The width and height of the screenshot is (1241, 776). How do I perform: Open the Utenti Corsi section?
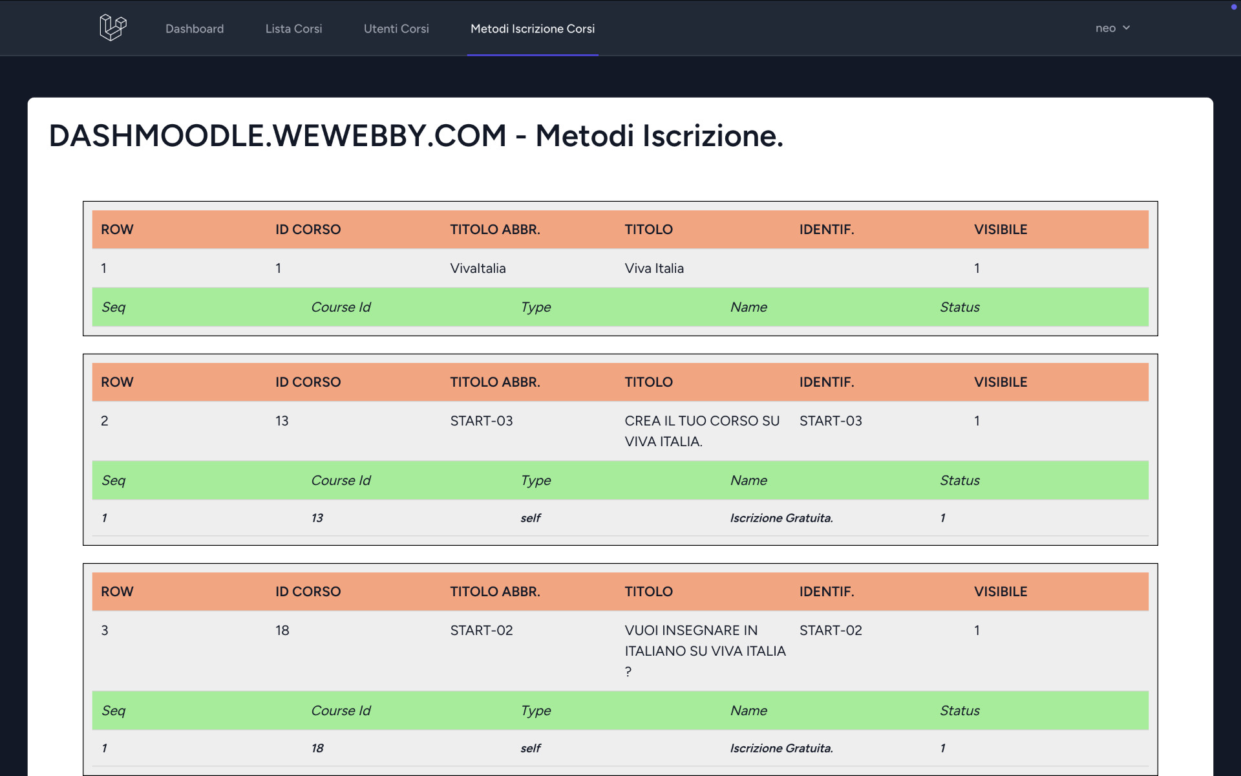point(396,28)
